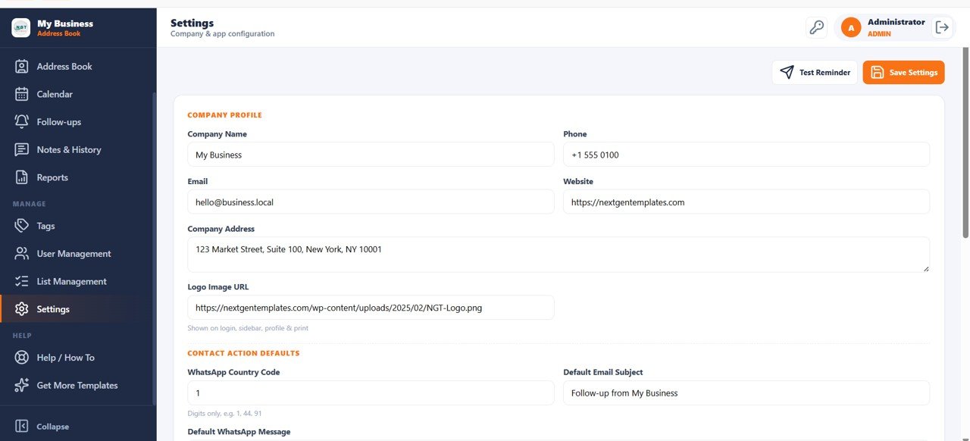Click the User Management people icon

(x=22, y=254)
